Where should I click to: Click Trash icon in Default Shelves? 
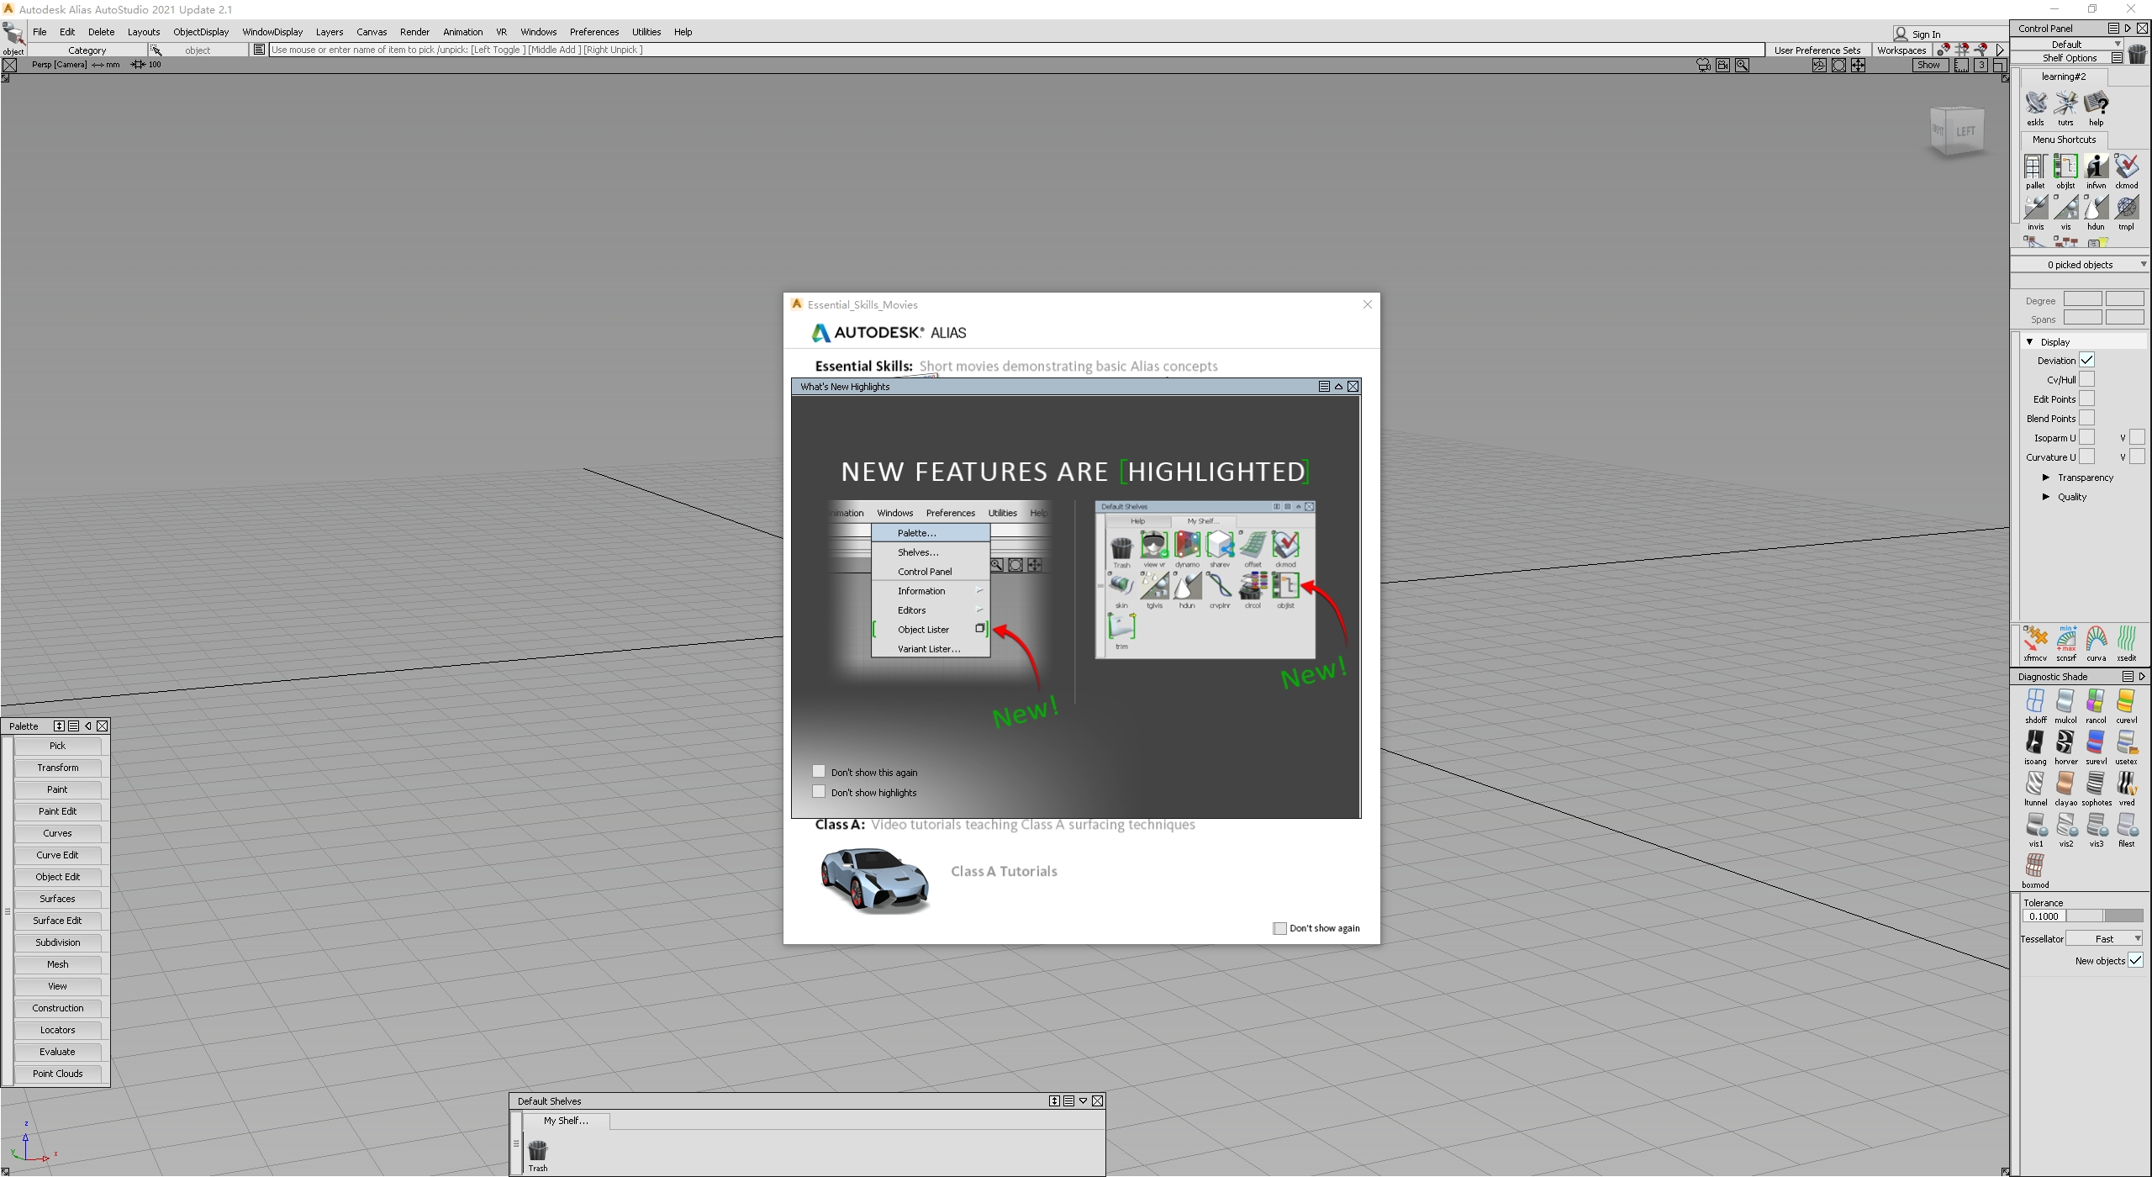click(538, 1150)
